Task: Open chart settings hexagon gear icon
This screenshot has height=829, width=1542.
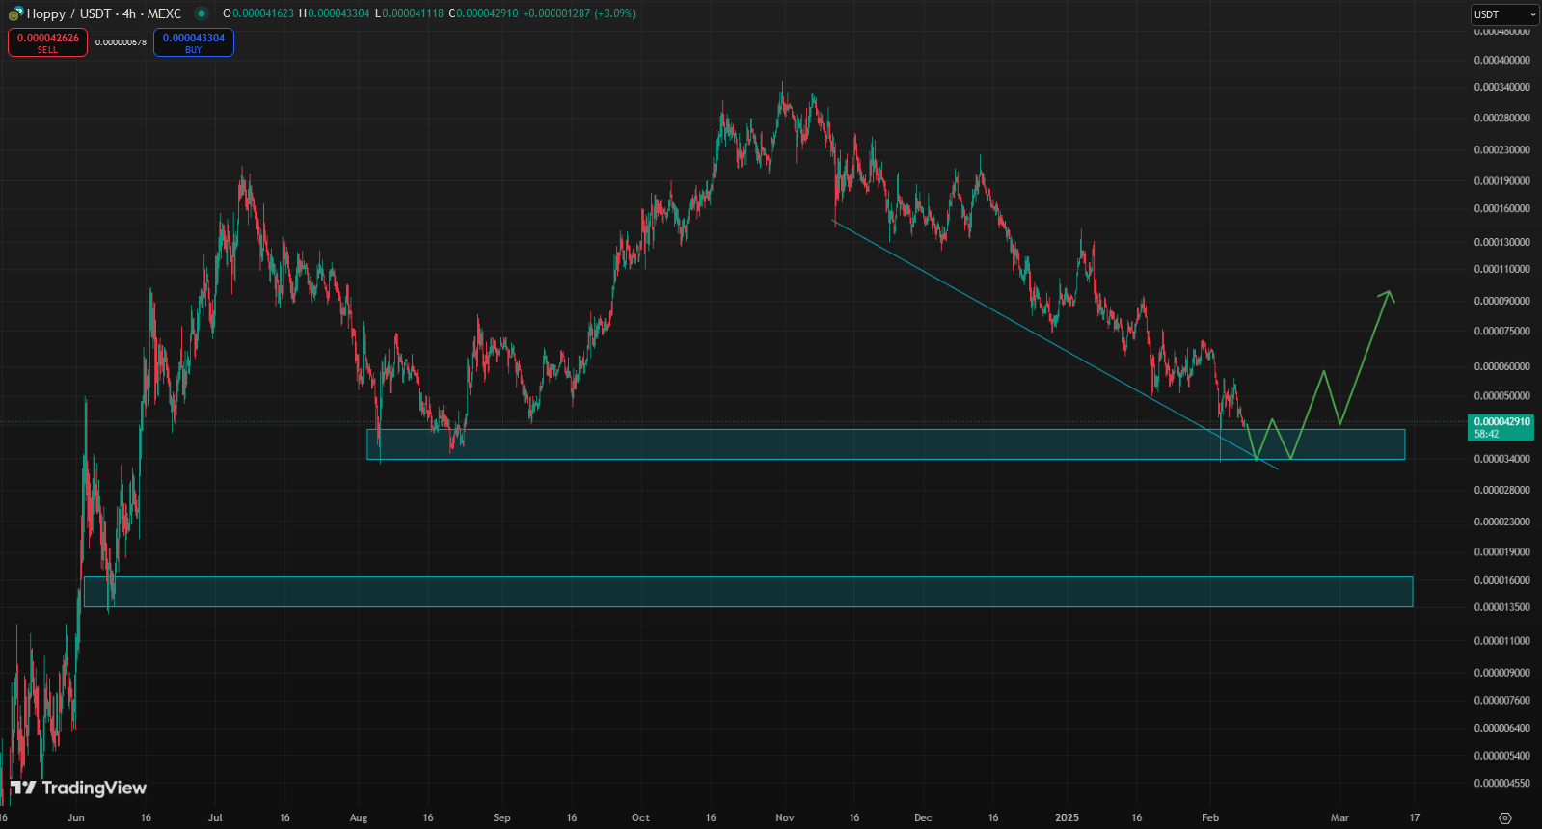Action: [x=1505, y=817]
